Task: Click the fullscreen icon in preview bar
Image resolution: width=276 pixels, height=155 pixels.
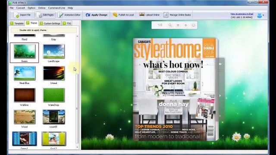Action: (194, 25)
